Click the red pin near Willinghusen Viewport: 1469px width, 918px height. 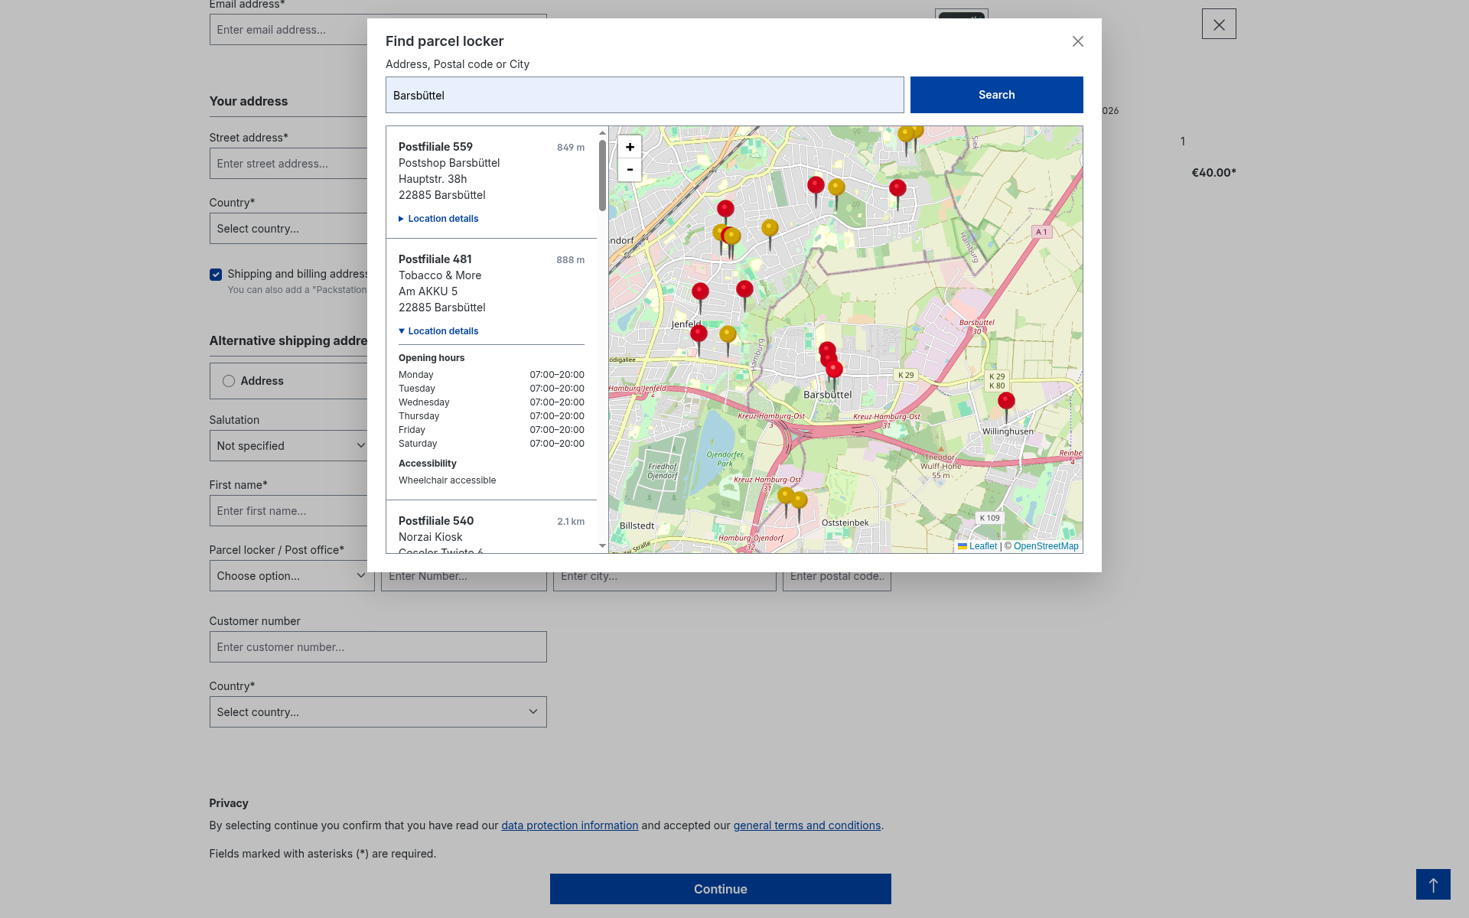tap(1006, 401)
